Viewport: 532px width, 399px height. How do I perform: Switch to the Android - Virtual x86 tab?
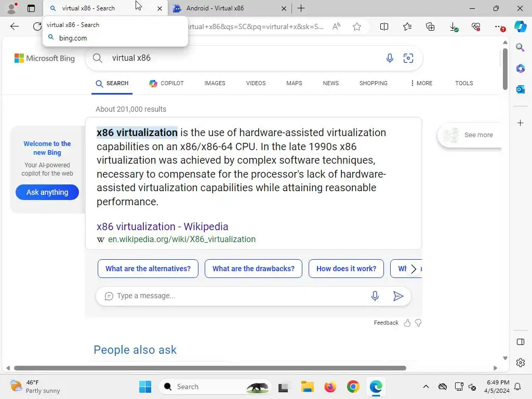click(x=230, y=8)
